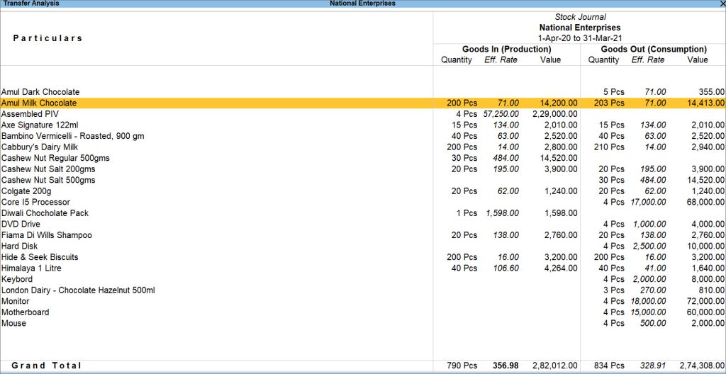Click Amul Milk Chocolate goods-out value 14,413.00
This screenshot has height=374, width=726.
pyautogui.click(x=706, y=103)
